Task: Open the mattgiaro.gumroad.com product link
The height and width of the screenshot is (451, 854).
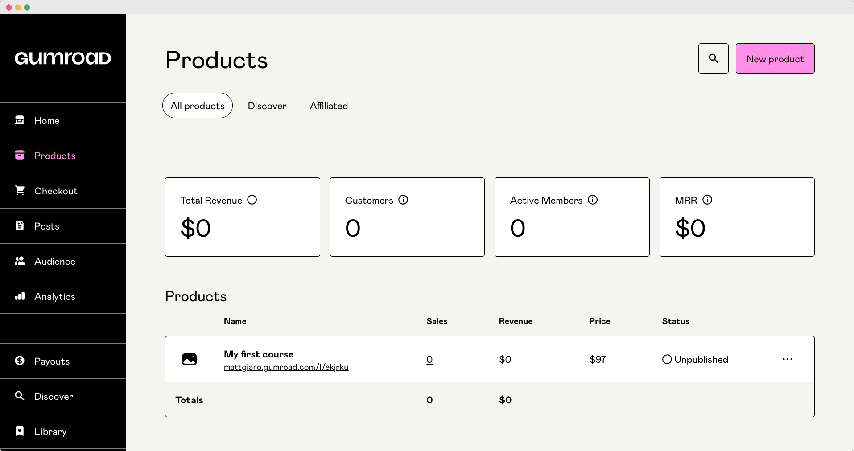Action: [x=286, y=367]
